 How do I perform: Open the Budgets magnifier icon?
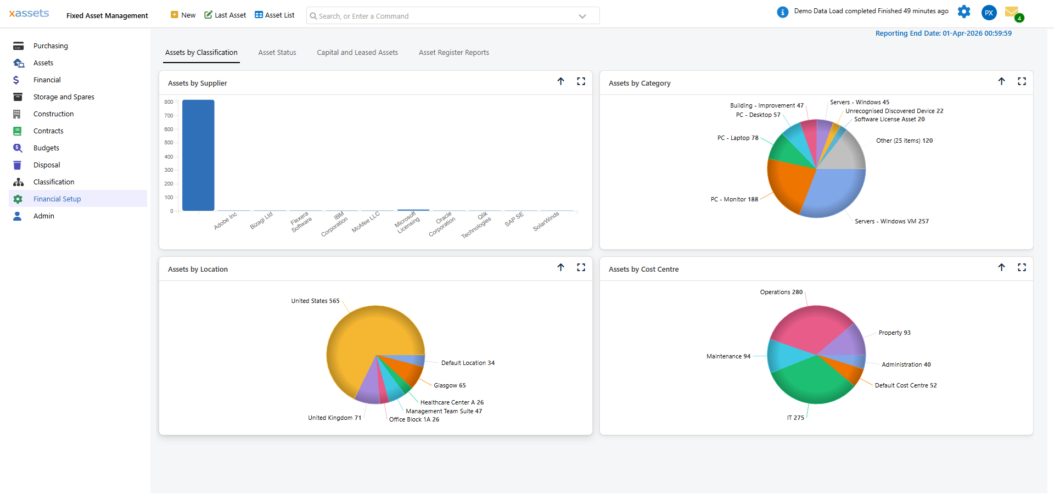(x=18, y=148)
